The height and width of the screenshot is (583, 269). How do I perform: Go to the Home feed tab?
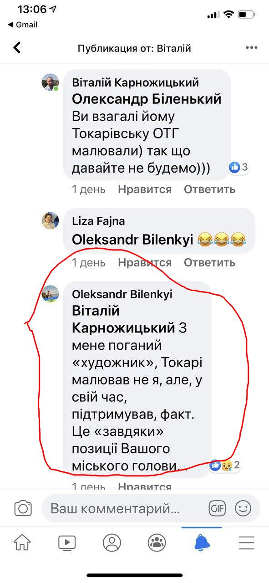(x=22, y=542)
